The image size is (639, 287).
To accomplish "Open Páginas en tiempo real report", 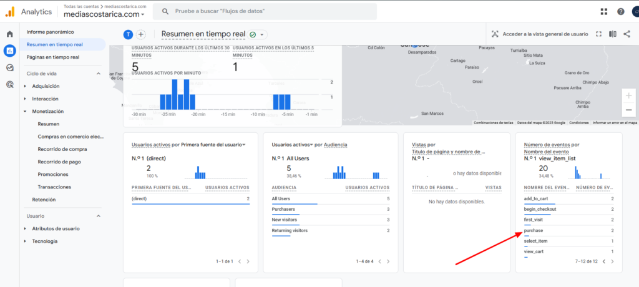I will [52, 57].
